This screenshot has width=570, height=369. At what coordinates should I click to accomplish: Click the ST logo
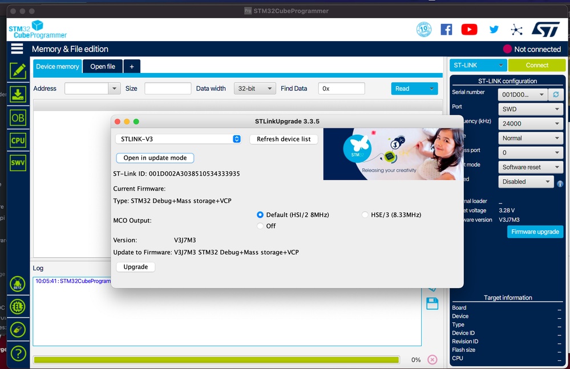[545, 30]
